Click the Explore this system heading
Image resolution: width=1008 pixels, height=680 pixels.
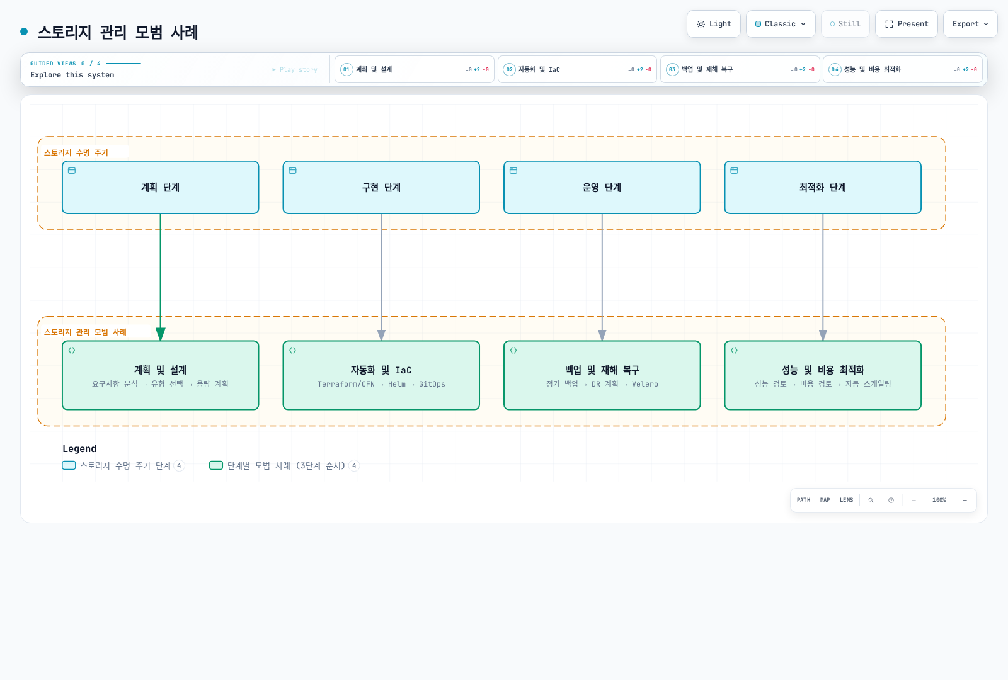click(72, 75)
